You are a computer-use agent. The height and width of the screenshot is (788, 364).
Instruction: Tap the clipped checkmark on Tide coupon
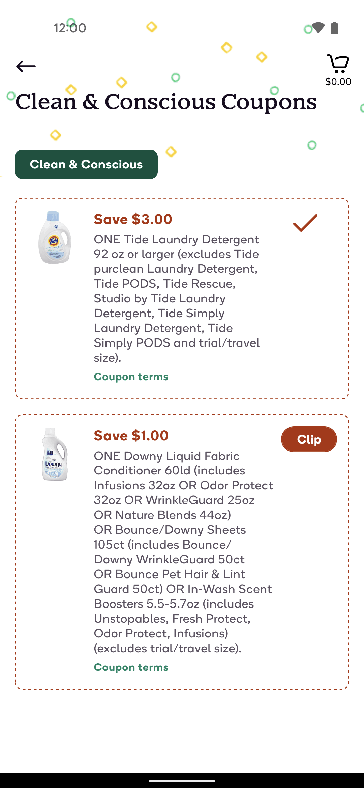click(305, 223)
